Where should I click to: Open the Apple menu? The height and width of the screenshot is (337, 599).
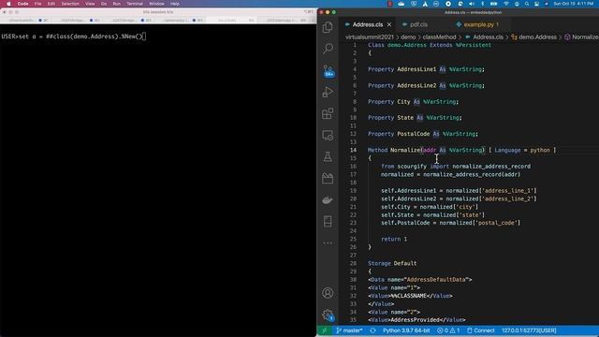[x=8, y=4]
